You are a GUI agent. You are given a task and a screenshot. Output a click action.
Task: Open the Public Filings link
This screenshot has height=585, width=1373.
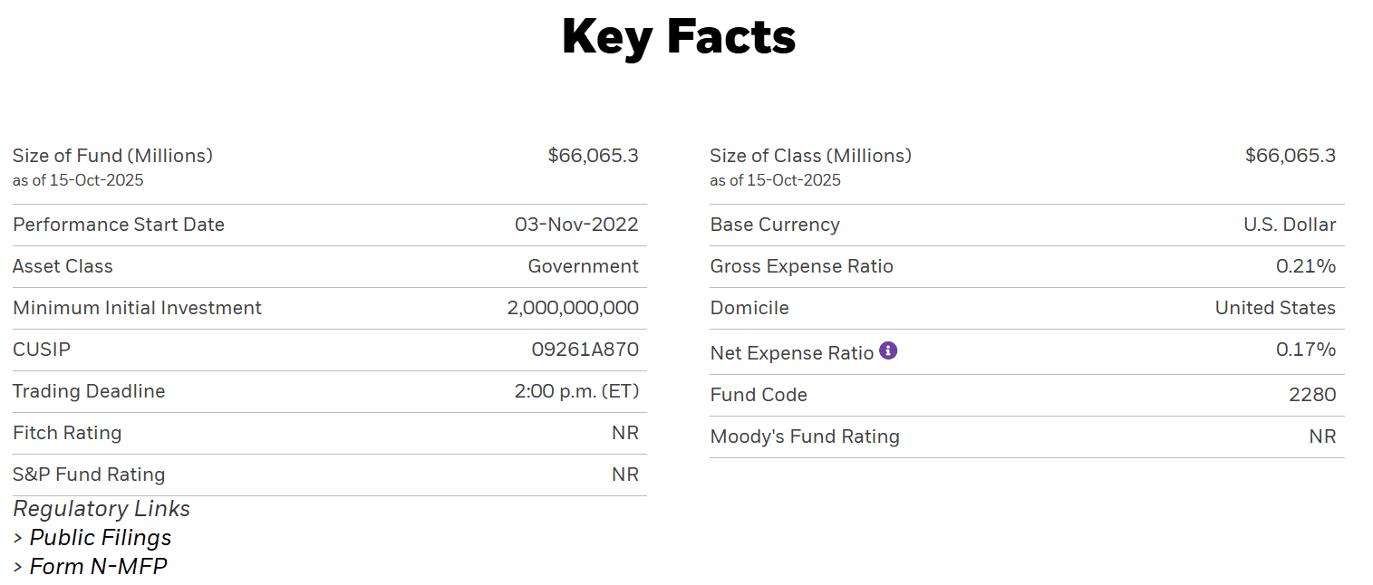[x=100, y=538]
